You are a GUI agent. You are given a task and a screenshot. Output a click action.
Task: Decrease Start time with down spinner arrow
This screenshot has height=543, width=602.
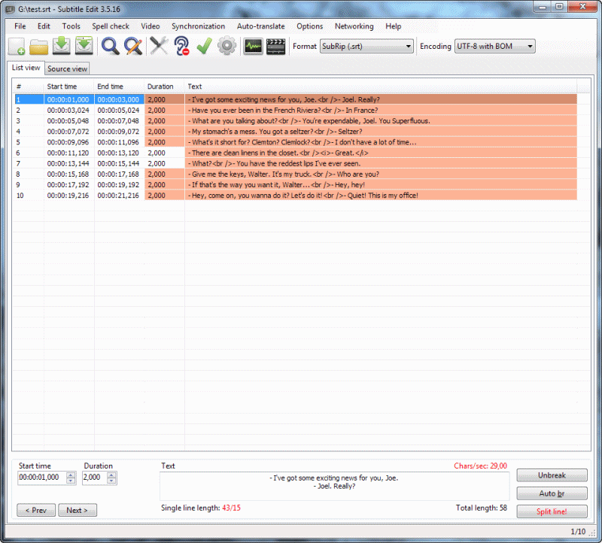click(x=71, y=481)
